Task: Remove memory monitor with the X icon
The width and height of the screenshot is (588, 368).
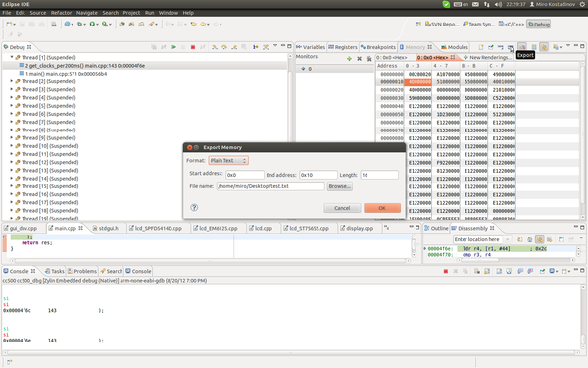Action: coord(359,59)
